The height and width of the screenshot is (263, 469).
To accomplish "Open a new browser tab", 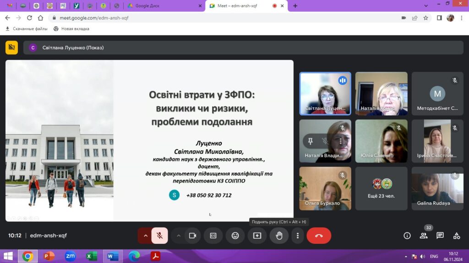I will pos(295,6).
